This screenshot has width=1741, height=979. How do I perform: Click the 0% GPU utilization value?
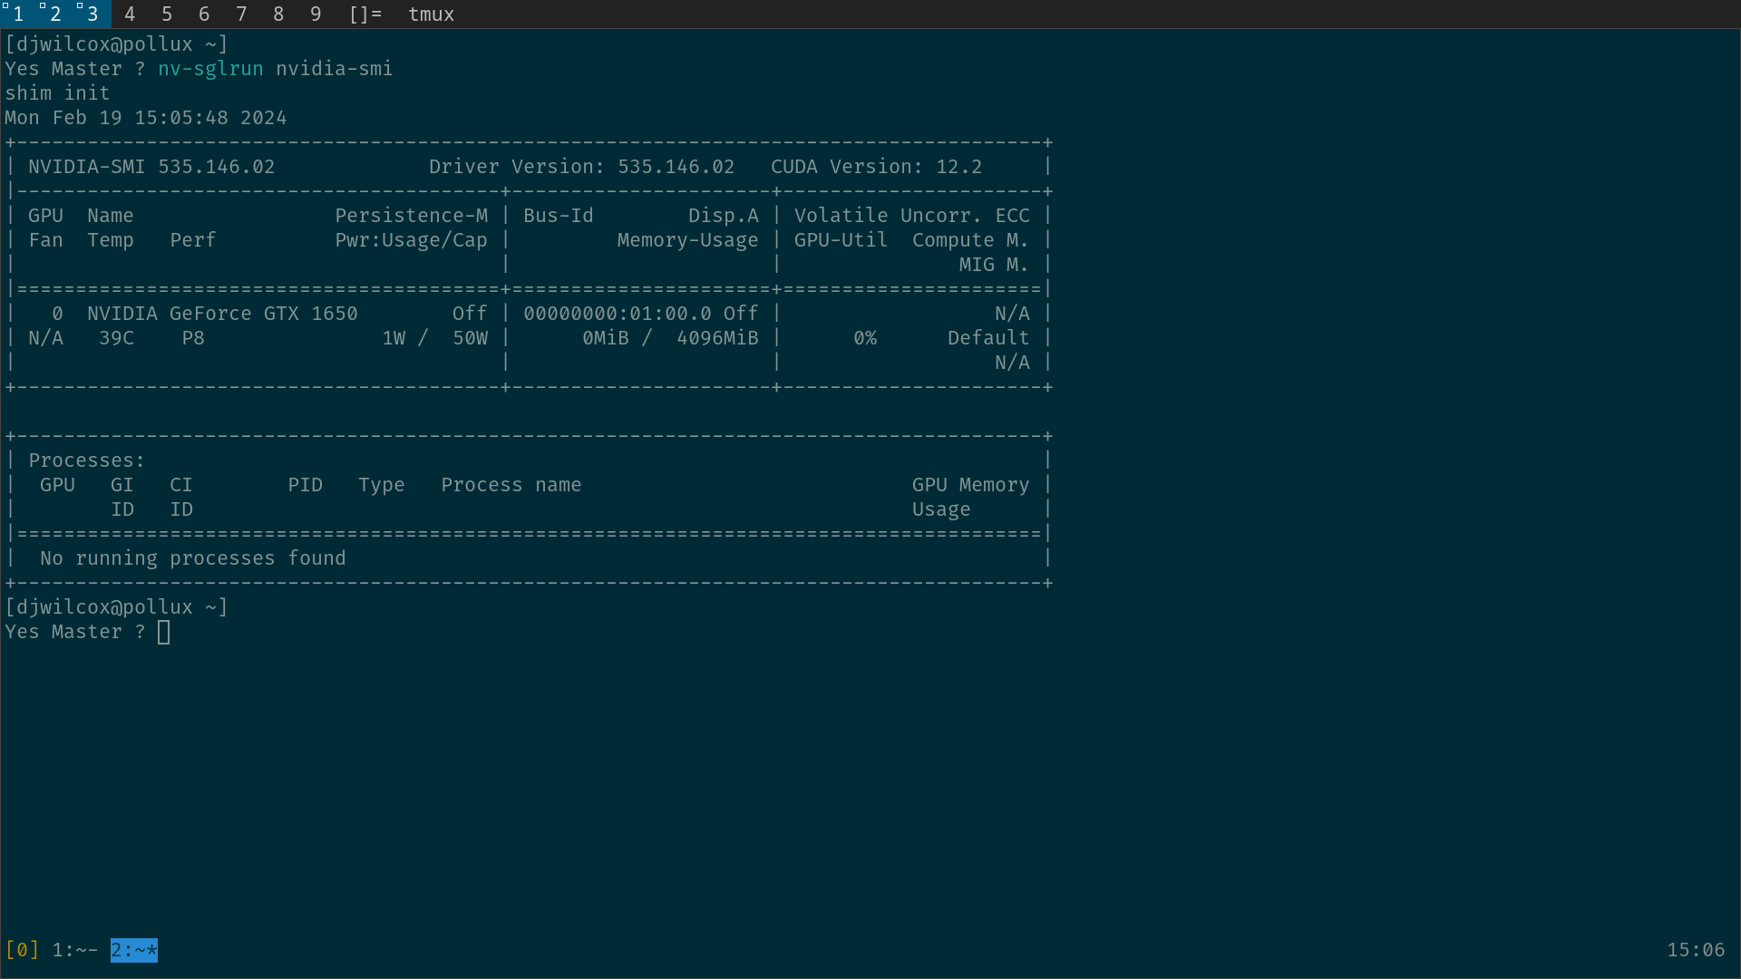tap(865, 338)
